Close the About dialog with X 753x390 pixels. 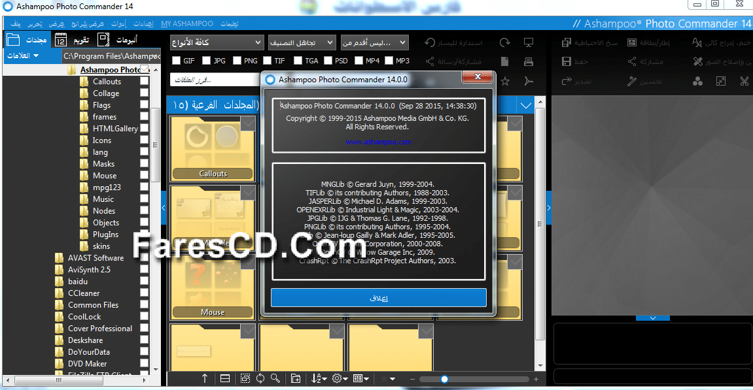478,76
